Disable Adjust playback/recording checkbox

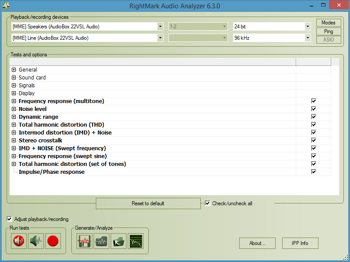(9, 219)
